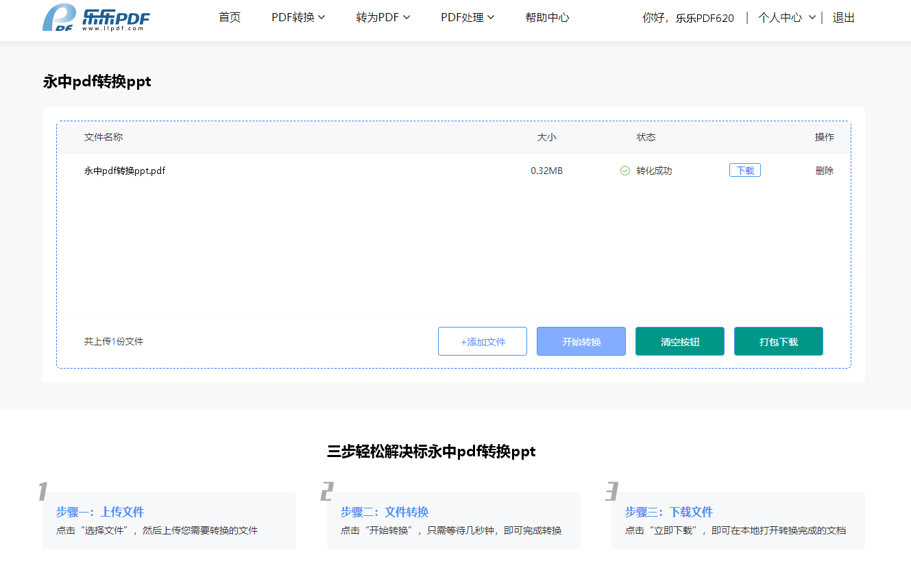Click the 打包下载 button
Screen dimensions: 911x579
coord(779,341)
